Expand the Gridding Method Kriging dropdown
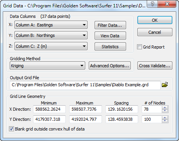Viewport: 179px width, 141px height. click(47, 66)
